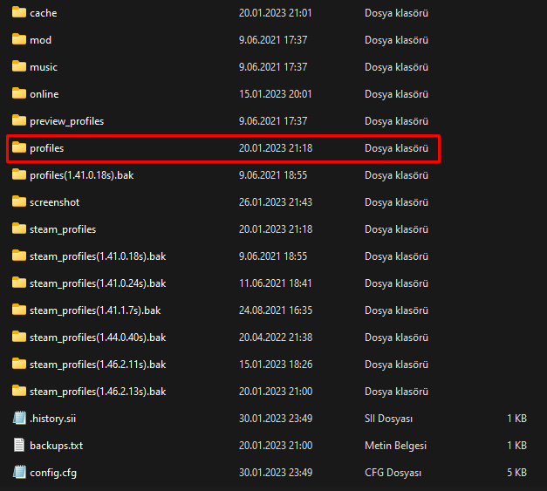Select the name 'preview_profiles'
This screenshot has width=547, height=491.
tap(66, 121)
